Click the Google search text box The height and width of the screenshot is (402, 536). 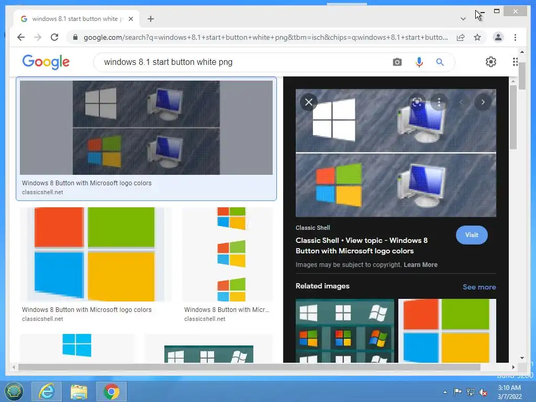click(x=239, y=62)
